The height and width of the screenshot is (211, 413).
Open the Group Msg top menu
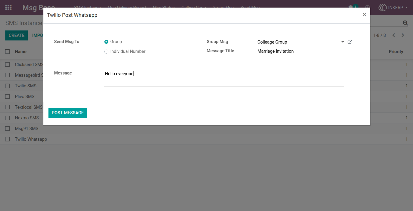223,7
